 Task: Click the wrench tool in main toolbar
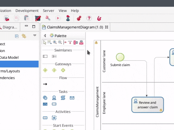[48, 18]
